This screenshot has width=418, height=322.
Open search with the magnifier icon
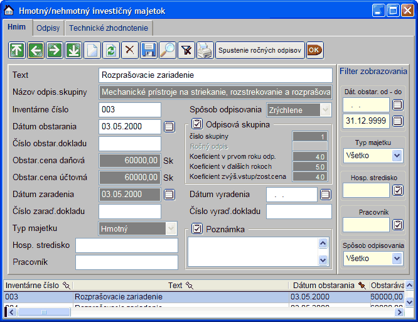point(168,50)
